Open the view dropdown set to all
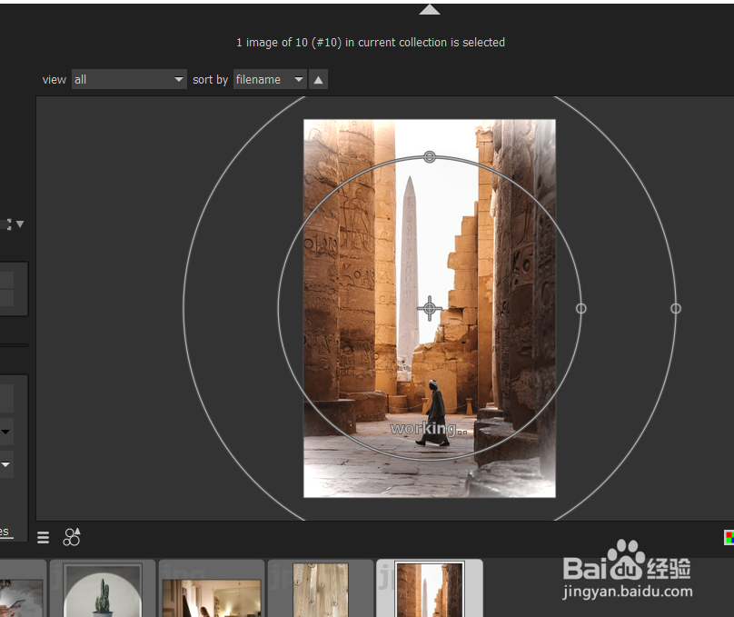 click(128, 79)
